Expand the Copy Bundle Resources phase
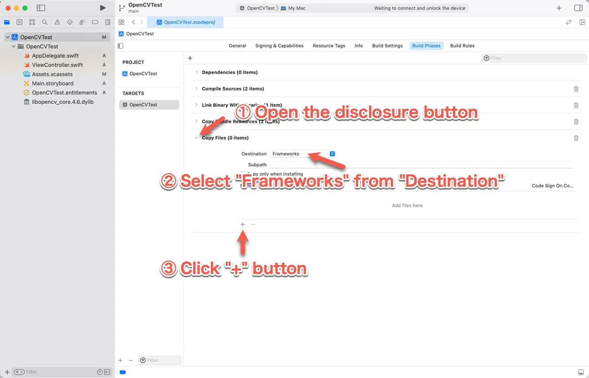 pos(196,122)
